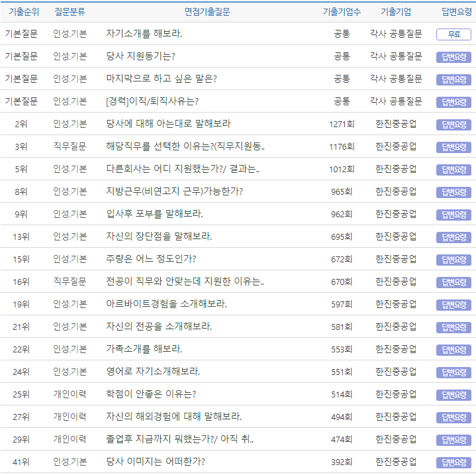Open 답변요령 for 당사 이미지는 어떠한가?
476x475 pixels.
tap(453, 462)
